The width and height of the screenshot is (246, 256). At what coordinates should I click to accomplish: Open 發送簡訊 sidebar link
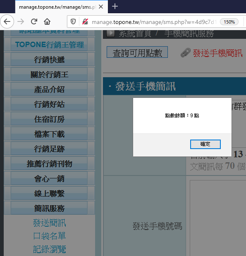[x=49, y=223]
